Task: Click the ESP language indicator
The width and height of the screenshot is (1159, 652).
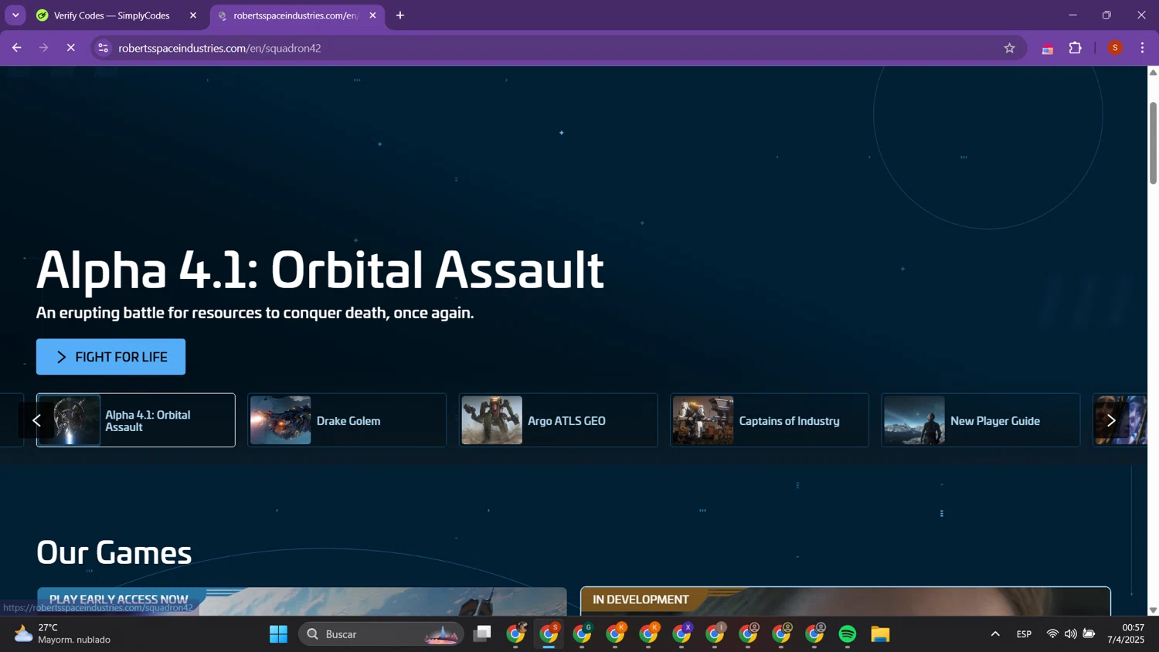Action: point(1024,634)
